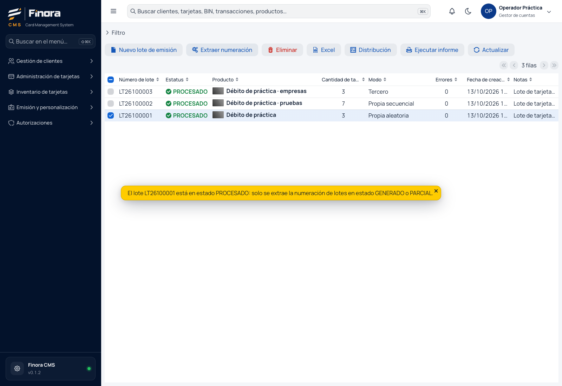Uncheck the box for lote LT26100001
This screenshot has width=562, height=386.
[x=111, y=115]
